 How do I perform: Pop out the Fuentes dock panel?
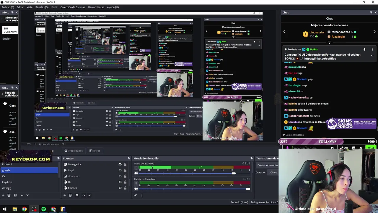(x=129, y=158)
